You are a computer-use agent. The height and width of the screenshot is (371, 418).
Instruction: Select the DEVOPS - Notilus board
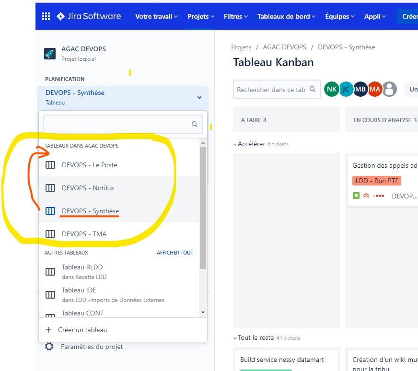click(x=119, y=188)
